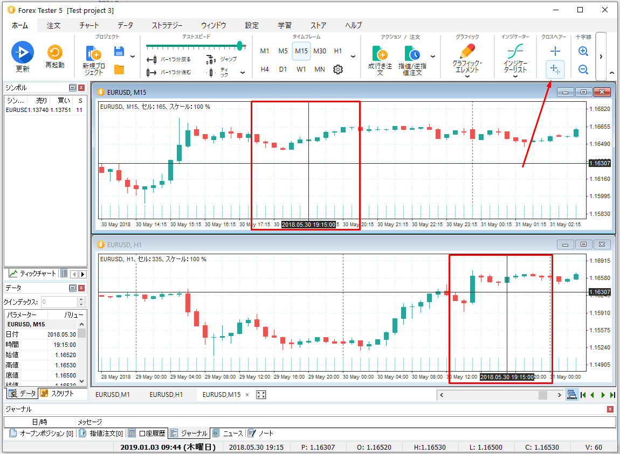Click the zoom in magnifier icon
Screen dimensions: 620x454
583,51
